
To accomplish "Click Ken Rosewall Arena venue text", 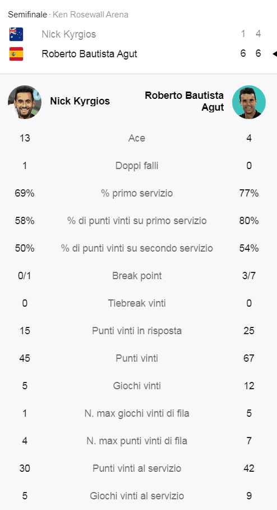I will [x=90, y=15].
